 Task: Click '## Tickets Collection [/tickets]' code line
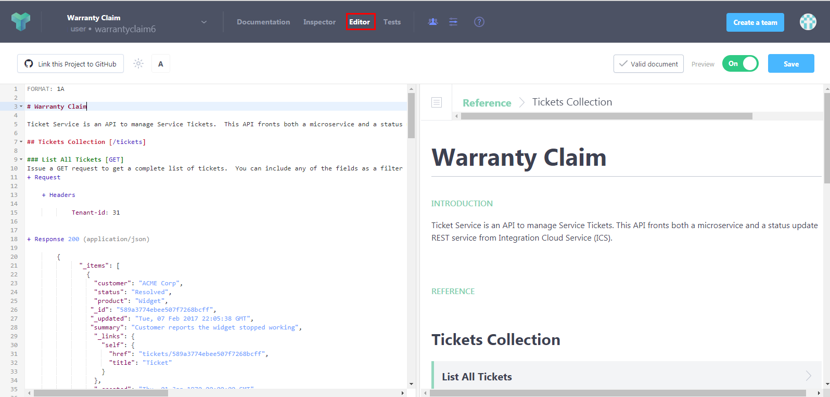pyautogui.click(x=86, y=142)
